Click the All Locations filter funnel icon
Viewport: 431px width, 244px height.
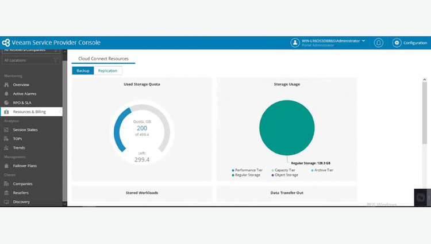coord(56,60)
